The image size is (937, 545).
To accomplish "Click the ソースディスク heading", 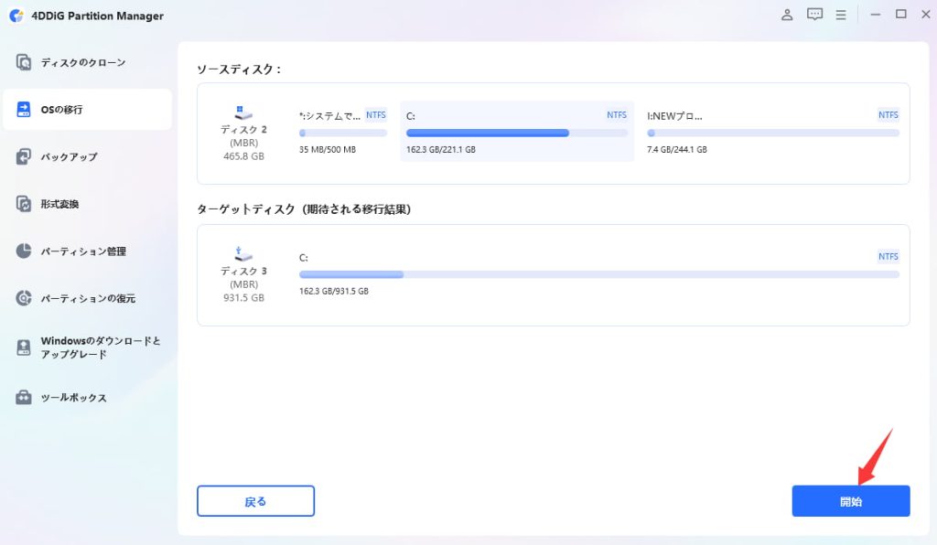I will point(240,69).
